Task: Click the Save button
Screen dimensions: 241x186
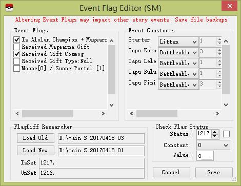Action: [214, 172]
